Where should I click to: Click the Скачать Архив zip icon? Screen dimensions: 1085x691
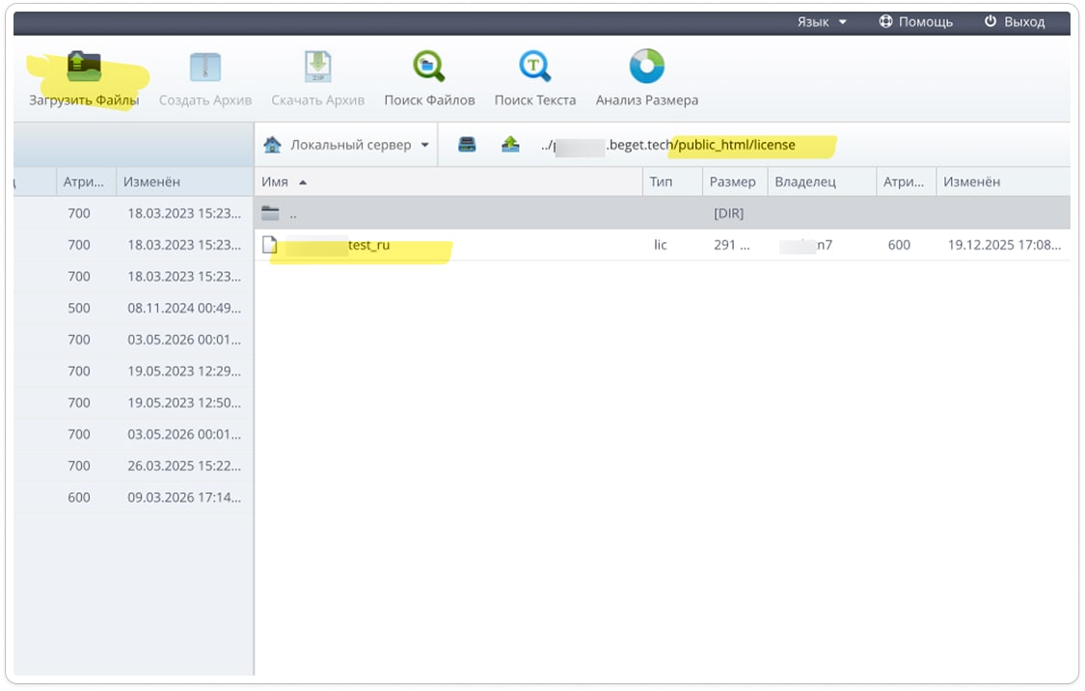[x=317, y=67]
